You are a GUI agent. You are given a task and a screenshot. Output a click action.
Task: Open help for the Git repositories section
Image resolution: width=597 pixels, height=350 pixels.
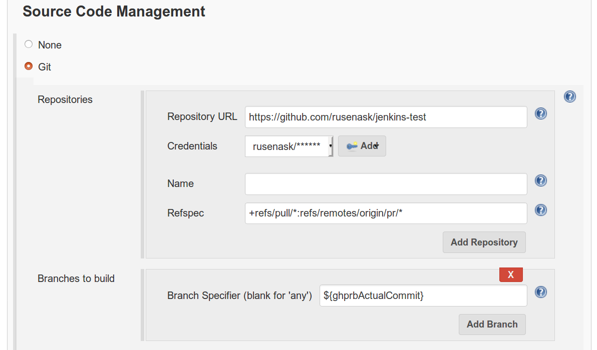point(570,96)
